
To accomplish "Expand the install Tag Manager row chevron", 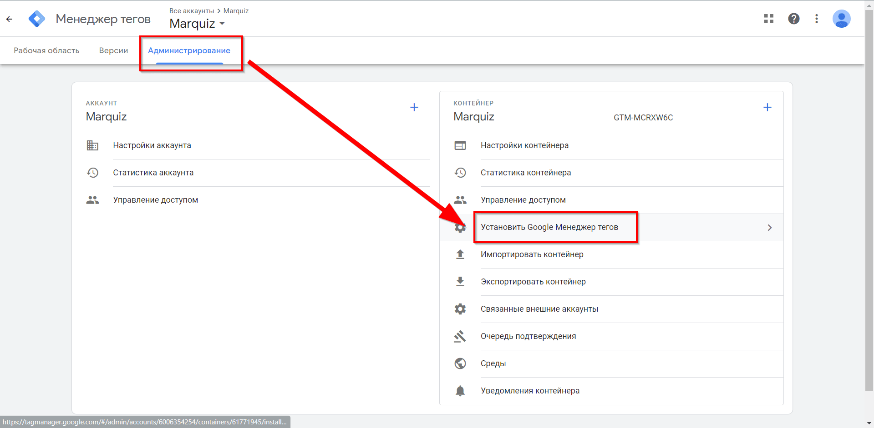I will pos(770,228).
